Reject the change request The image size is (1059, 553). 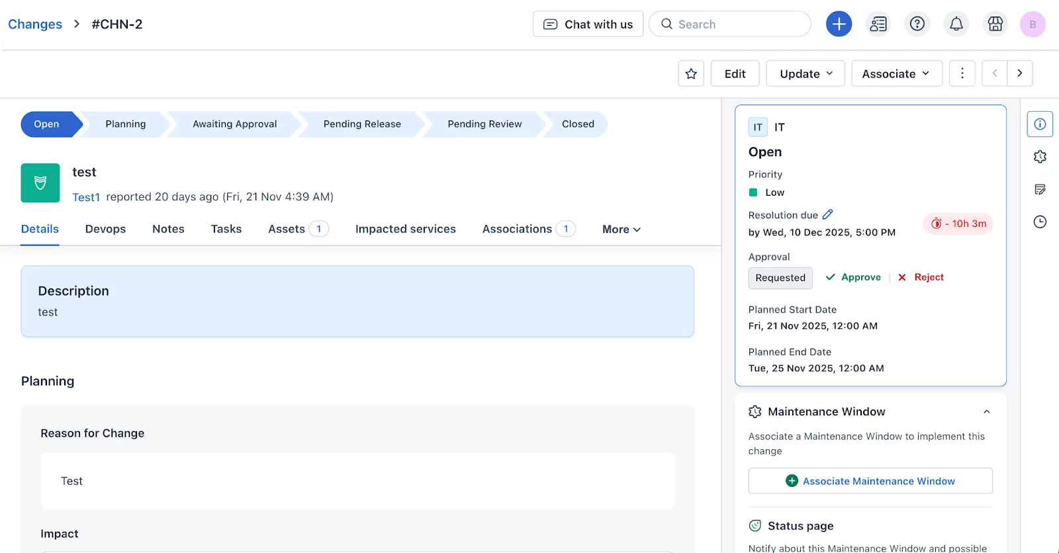(921, 277)
